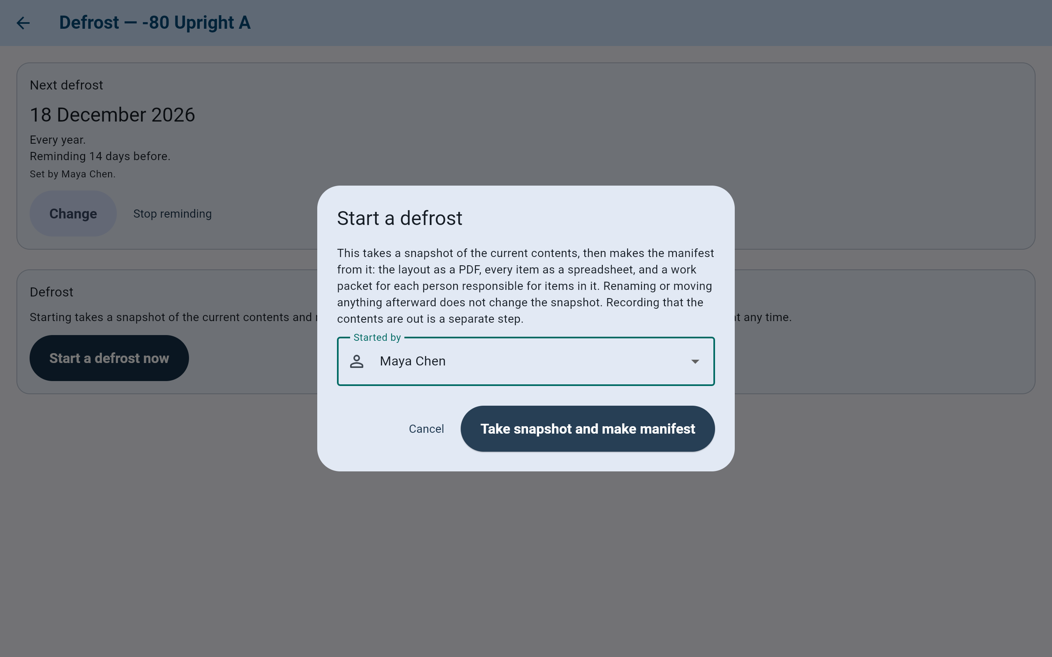This screenshot has width=1052, height=657.
Task: Click the dialog's snapshot description paragraph
Action: 526,286
